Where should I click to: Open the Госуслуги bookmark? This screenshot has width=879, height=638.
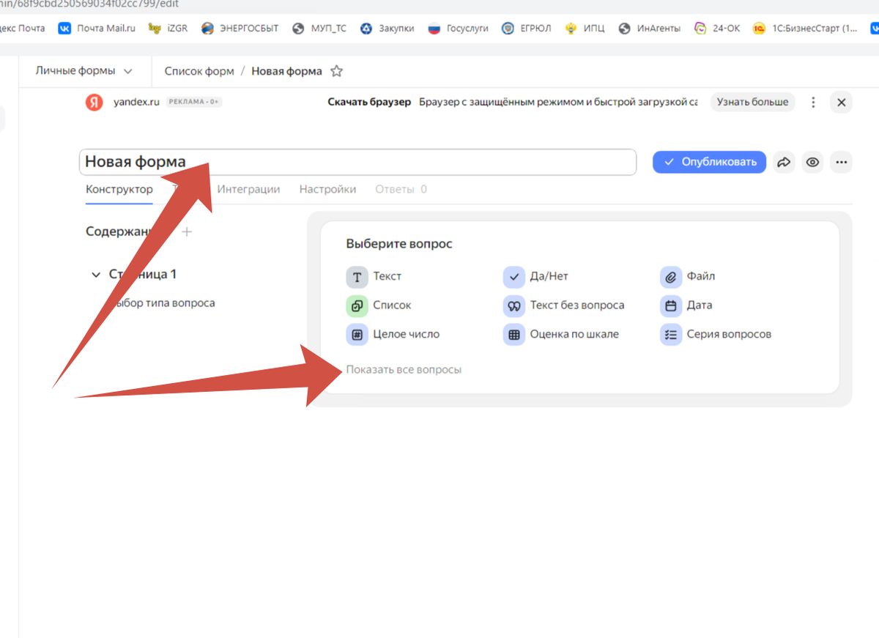(458, 29)
